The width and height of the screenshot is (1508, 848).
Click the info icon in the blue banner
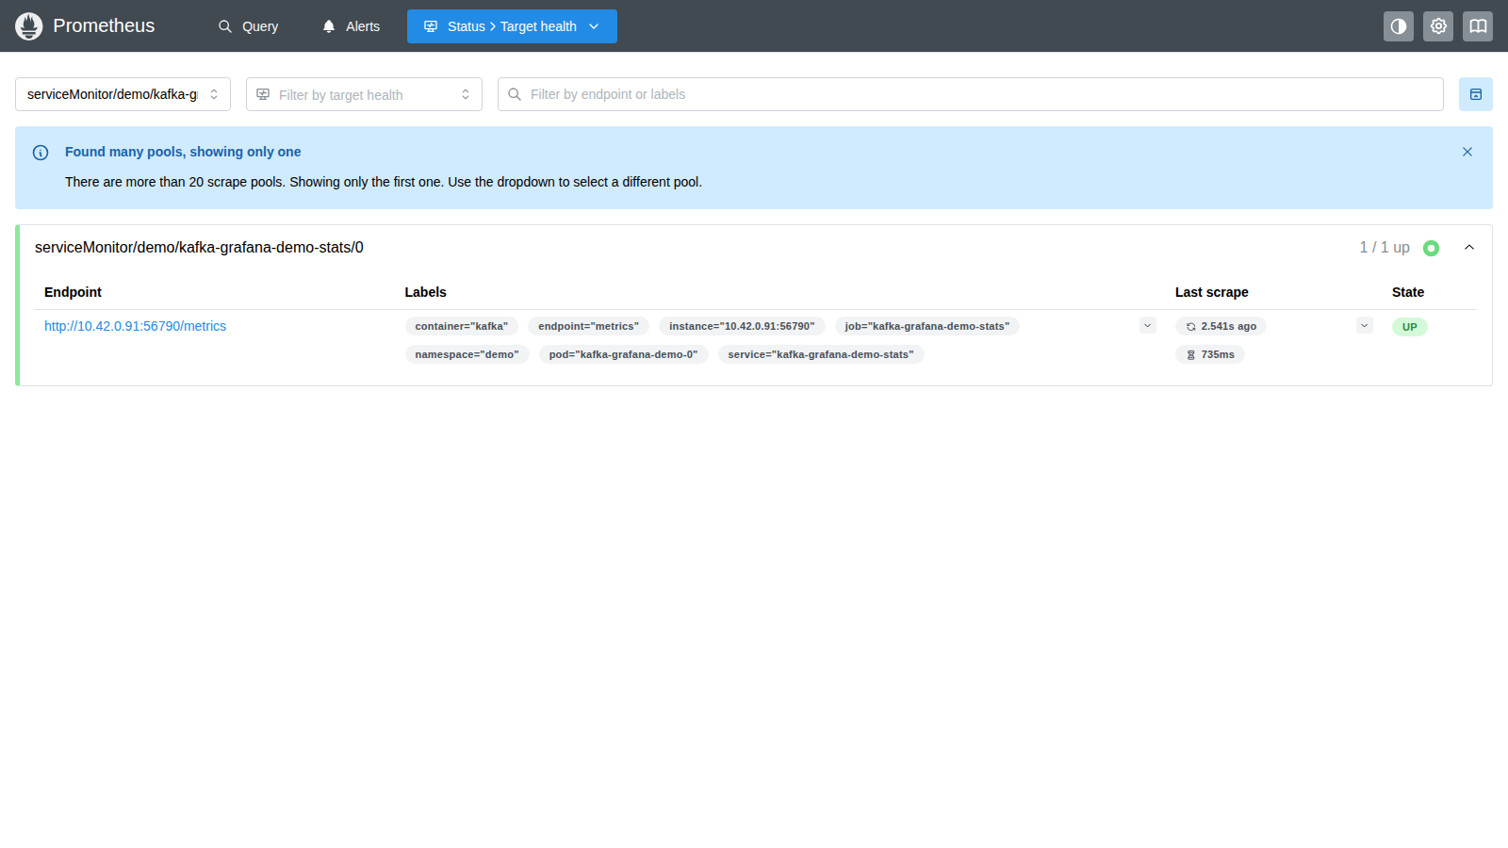[x=41, y=153]
